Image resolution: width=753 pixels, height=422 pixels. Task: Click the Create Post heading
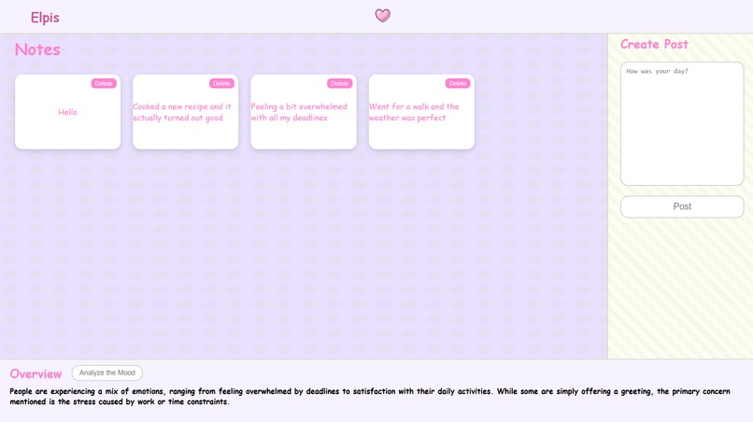click(654, 44)
